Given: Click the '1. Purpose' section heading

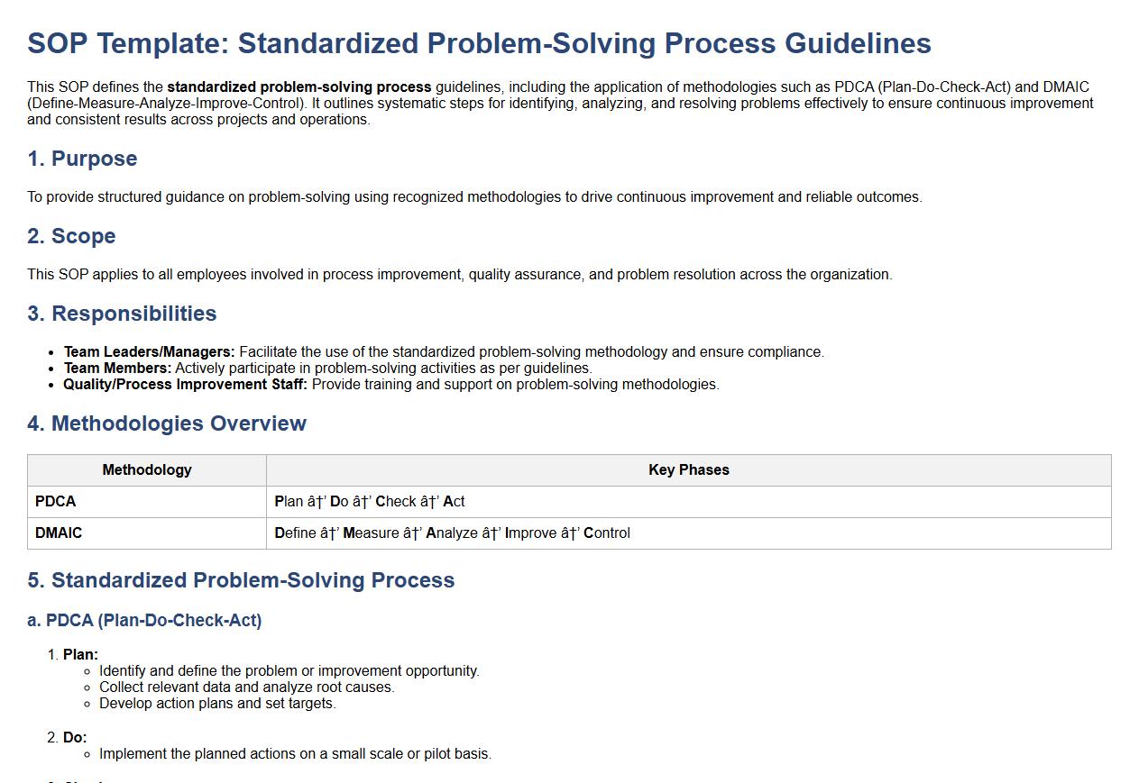Looking at the screenshot, I should (82, 159).
